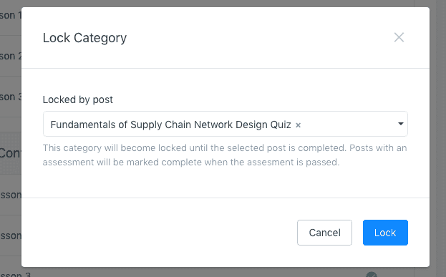Click empty space inside the post select field
446x277 pixels.
click(x=347, y=124)
